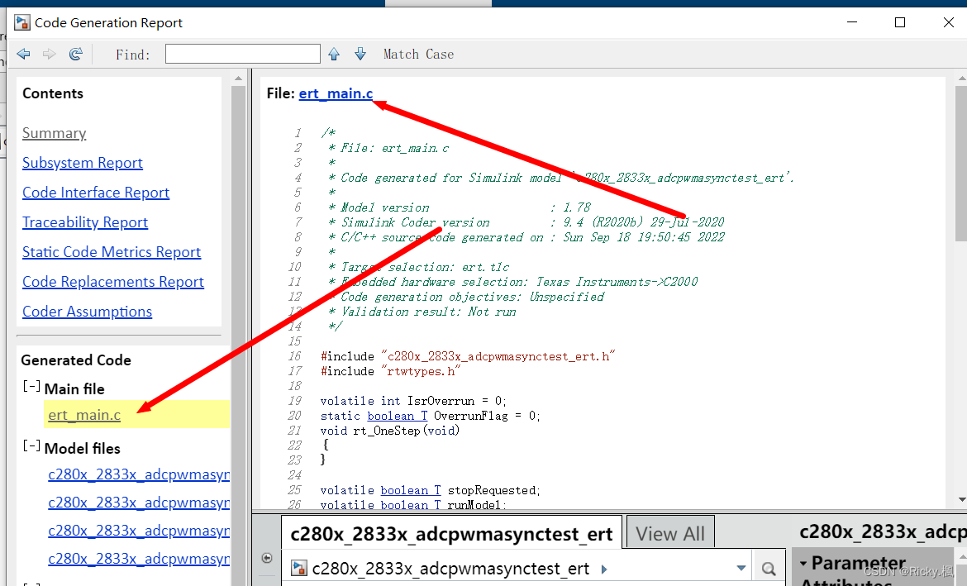Screen dimensions: 967x586
Task: Click the code pane scroll-down arrow
Action: [961, 500]
